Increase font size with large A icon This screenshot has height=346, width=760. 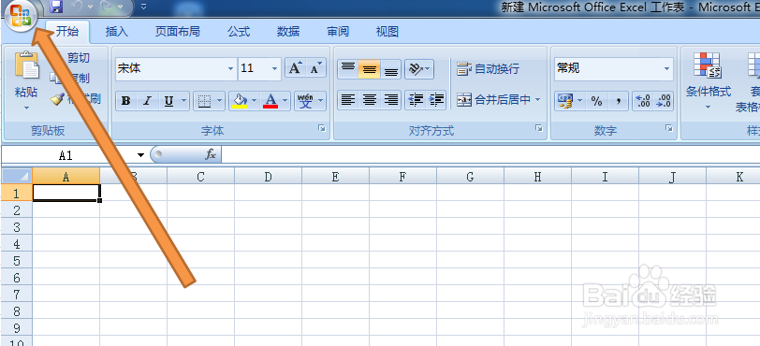click(295, 68)
